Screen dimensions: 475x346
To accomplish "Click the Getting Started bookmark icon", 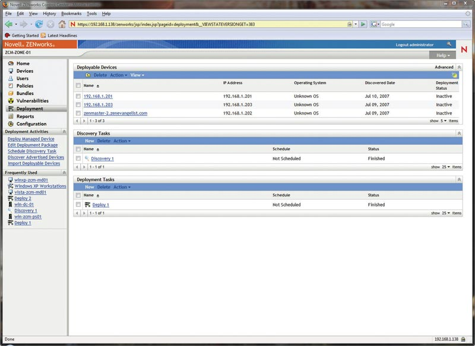I will pyautogui.click(x=8, y=36).
